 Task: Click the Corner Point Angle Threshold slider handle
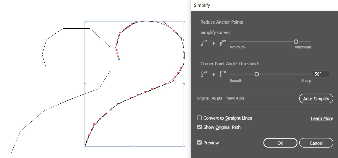coord(256,74)
